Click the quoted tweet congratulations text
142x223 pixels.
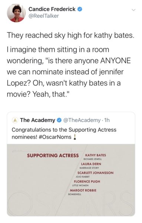click(x=64, y=133)
